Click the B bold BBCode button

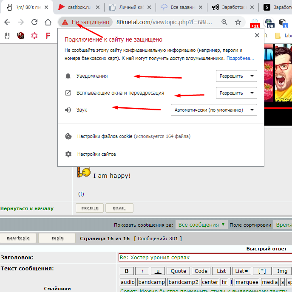127,271
